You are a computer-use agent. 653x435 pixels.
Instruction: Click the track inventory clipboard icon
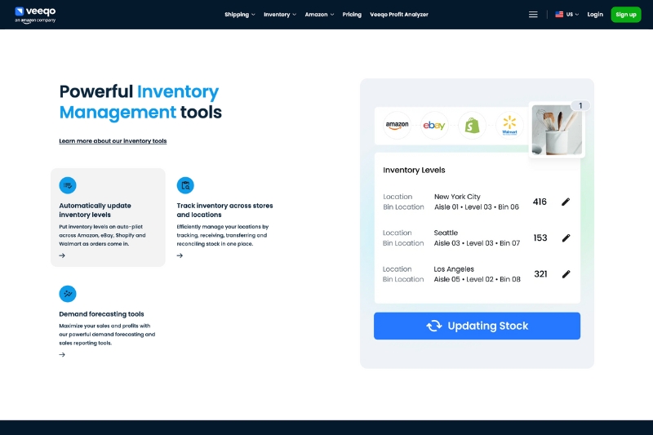pyautogui.click(x=185, y=185)
